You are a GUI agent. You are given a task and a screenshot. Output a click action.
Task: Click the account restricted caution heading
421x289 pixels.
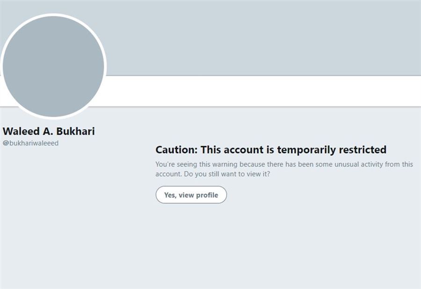[271, 149]
